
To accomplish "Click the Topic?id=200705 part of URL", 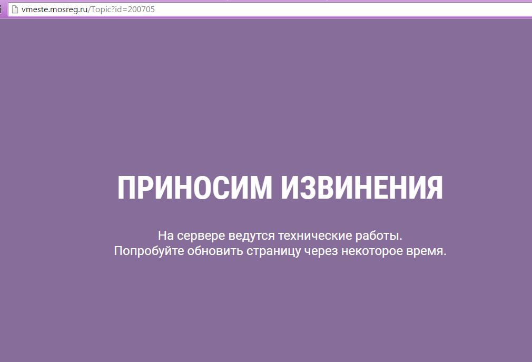I will 121,9.
